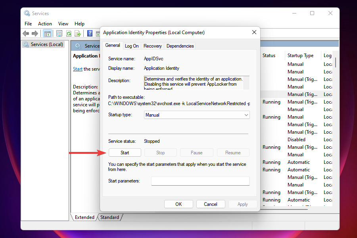
Task: Click OK in the properties dialog
Action: coord(178,204)
